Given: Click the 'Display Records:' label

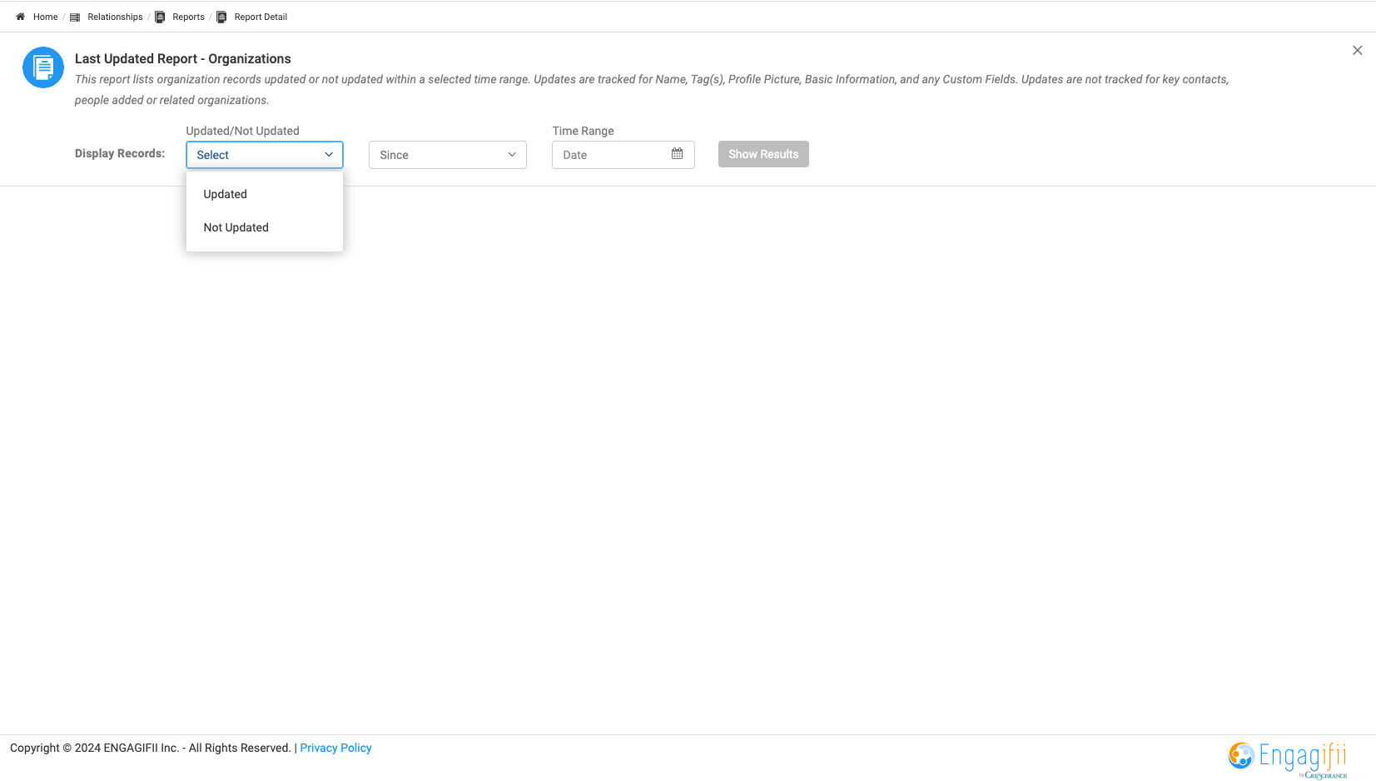Looking at the screenshot, I should [120, 153].
